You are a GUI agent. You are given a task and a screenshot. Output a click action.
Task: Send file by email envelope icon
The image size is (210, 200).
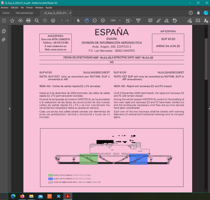[x=198, y=20]
